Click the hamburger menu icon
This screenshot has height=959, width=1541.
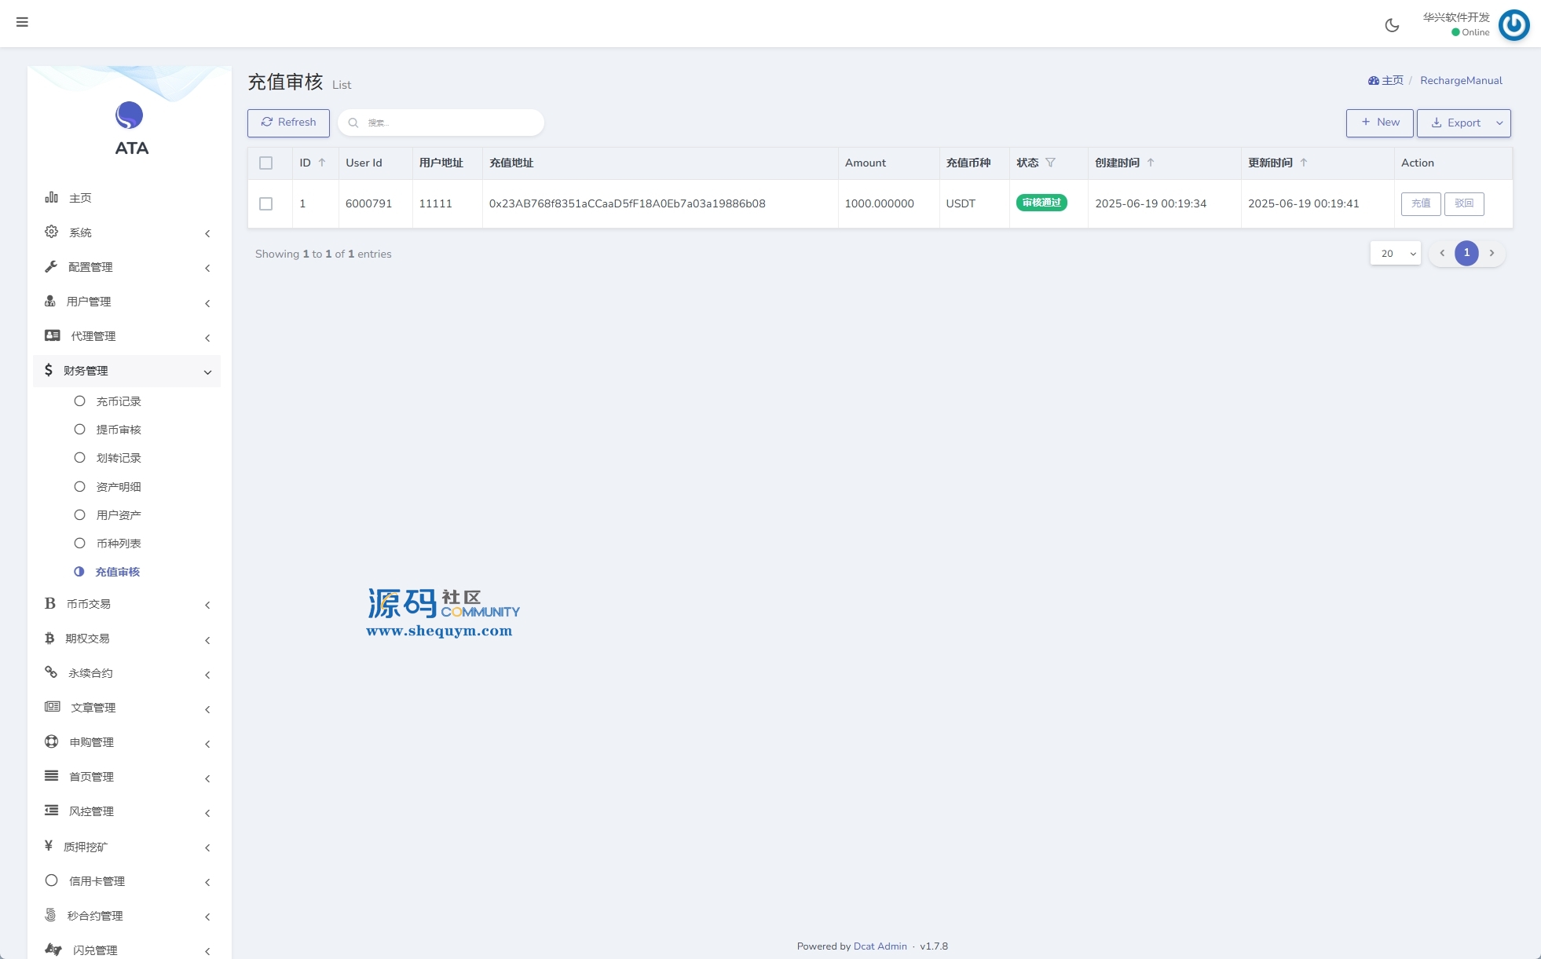pos(22,22)
